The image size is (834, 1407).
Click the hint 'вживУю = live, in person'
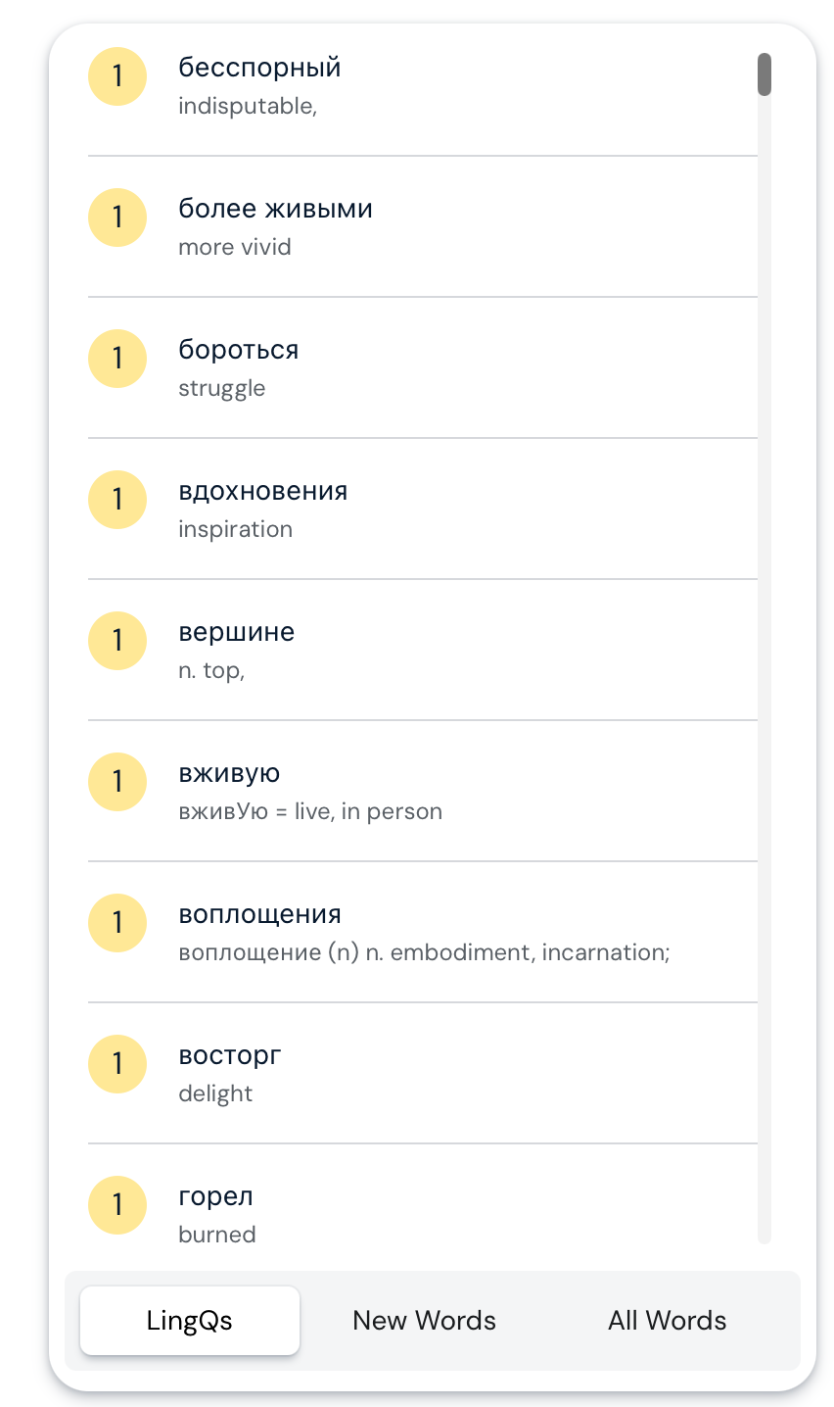point(310,811)
